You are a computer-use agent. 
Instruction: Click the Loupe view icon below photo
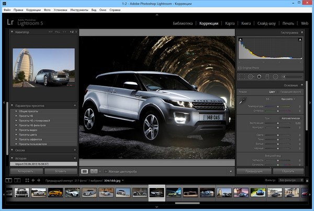85,171
